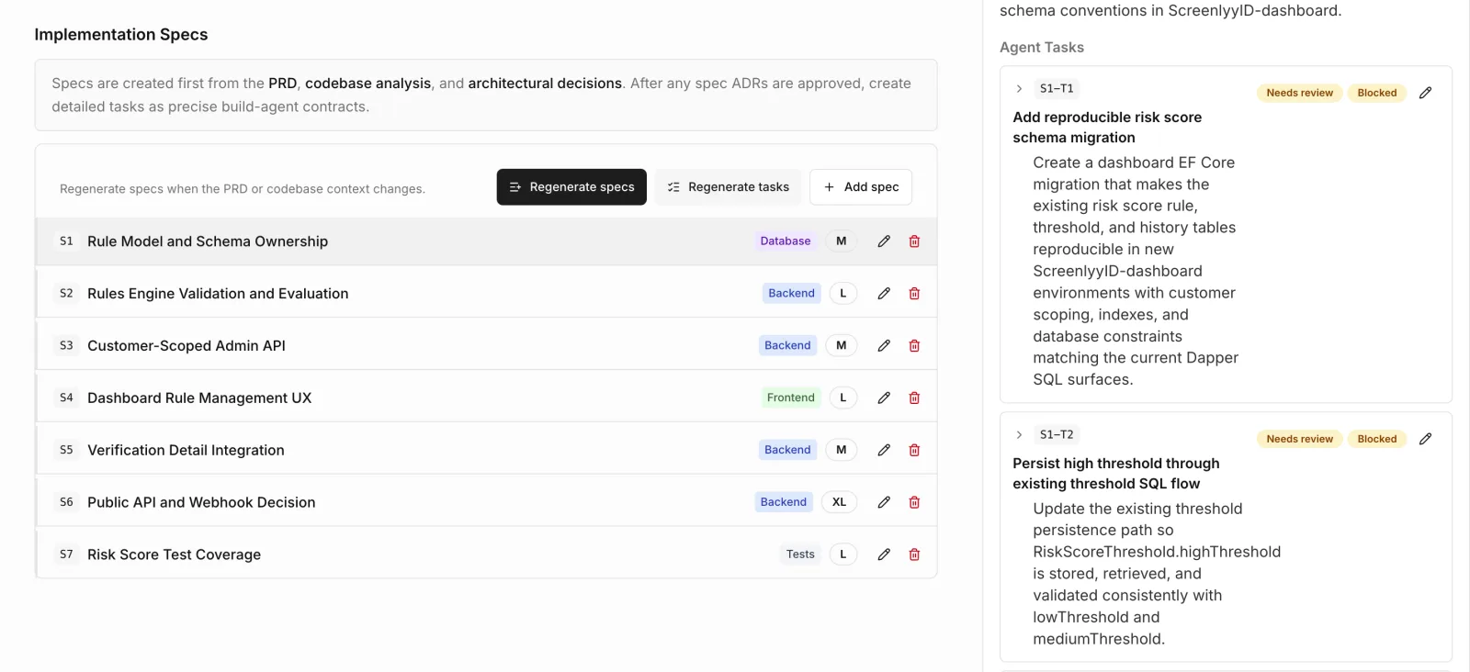Delete the Rule Model and Schema Ownership spec

click(914, 241)
